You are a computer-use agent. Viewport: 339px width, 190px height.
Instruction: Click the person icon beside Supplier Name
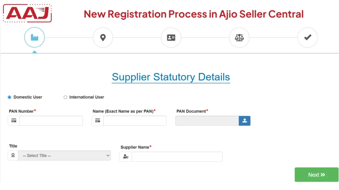click(126, 156)
